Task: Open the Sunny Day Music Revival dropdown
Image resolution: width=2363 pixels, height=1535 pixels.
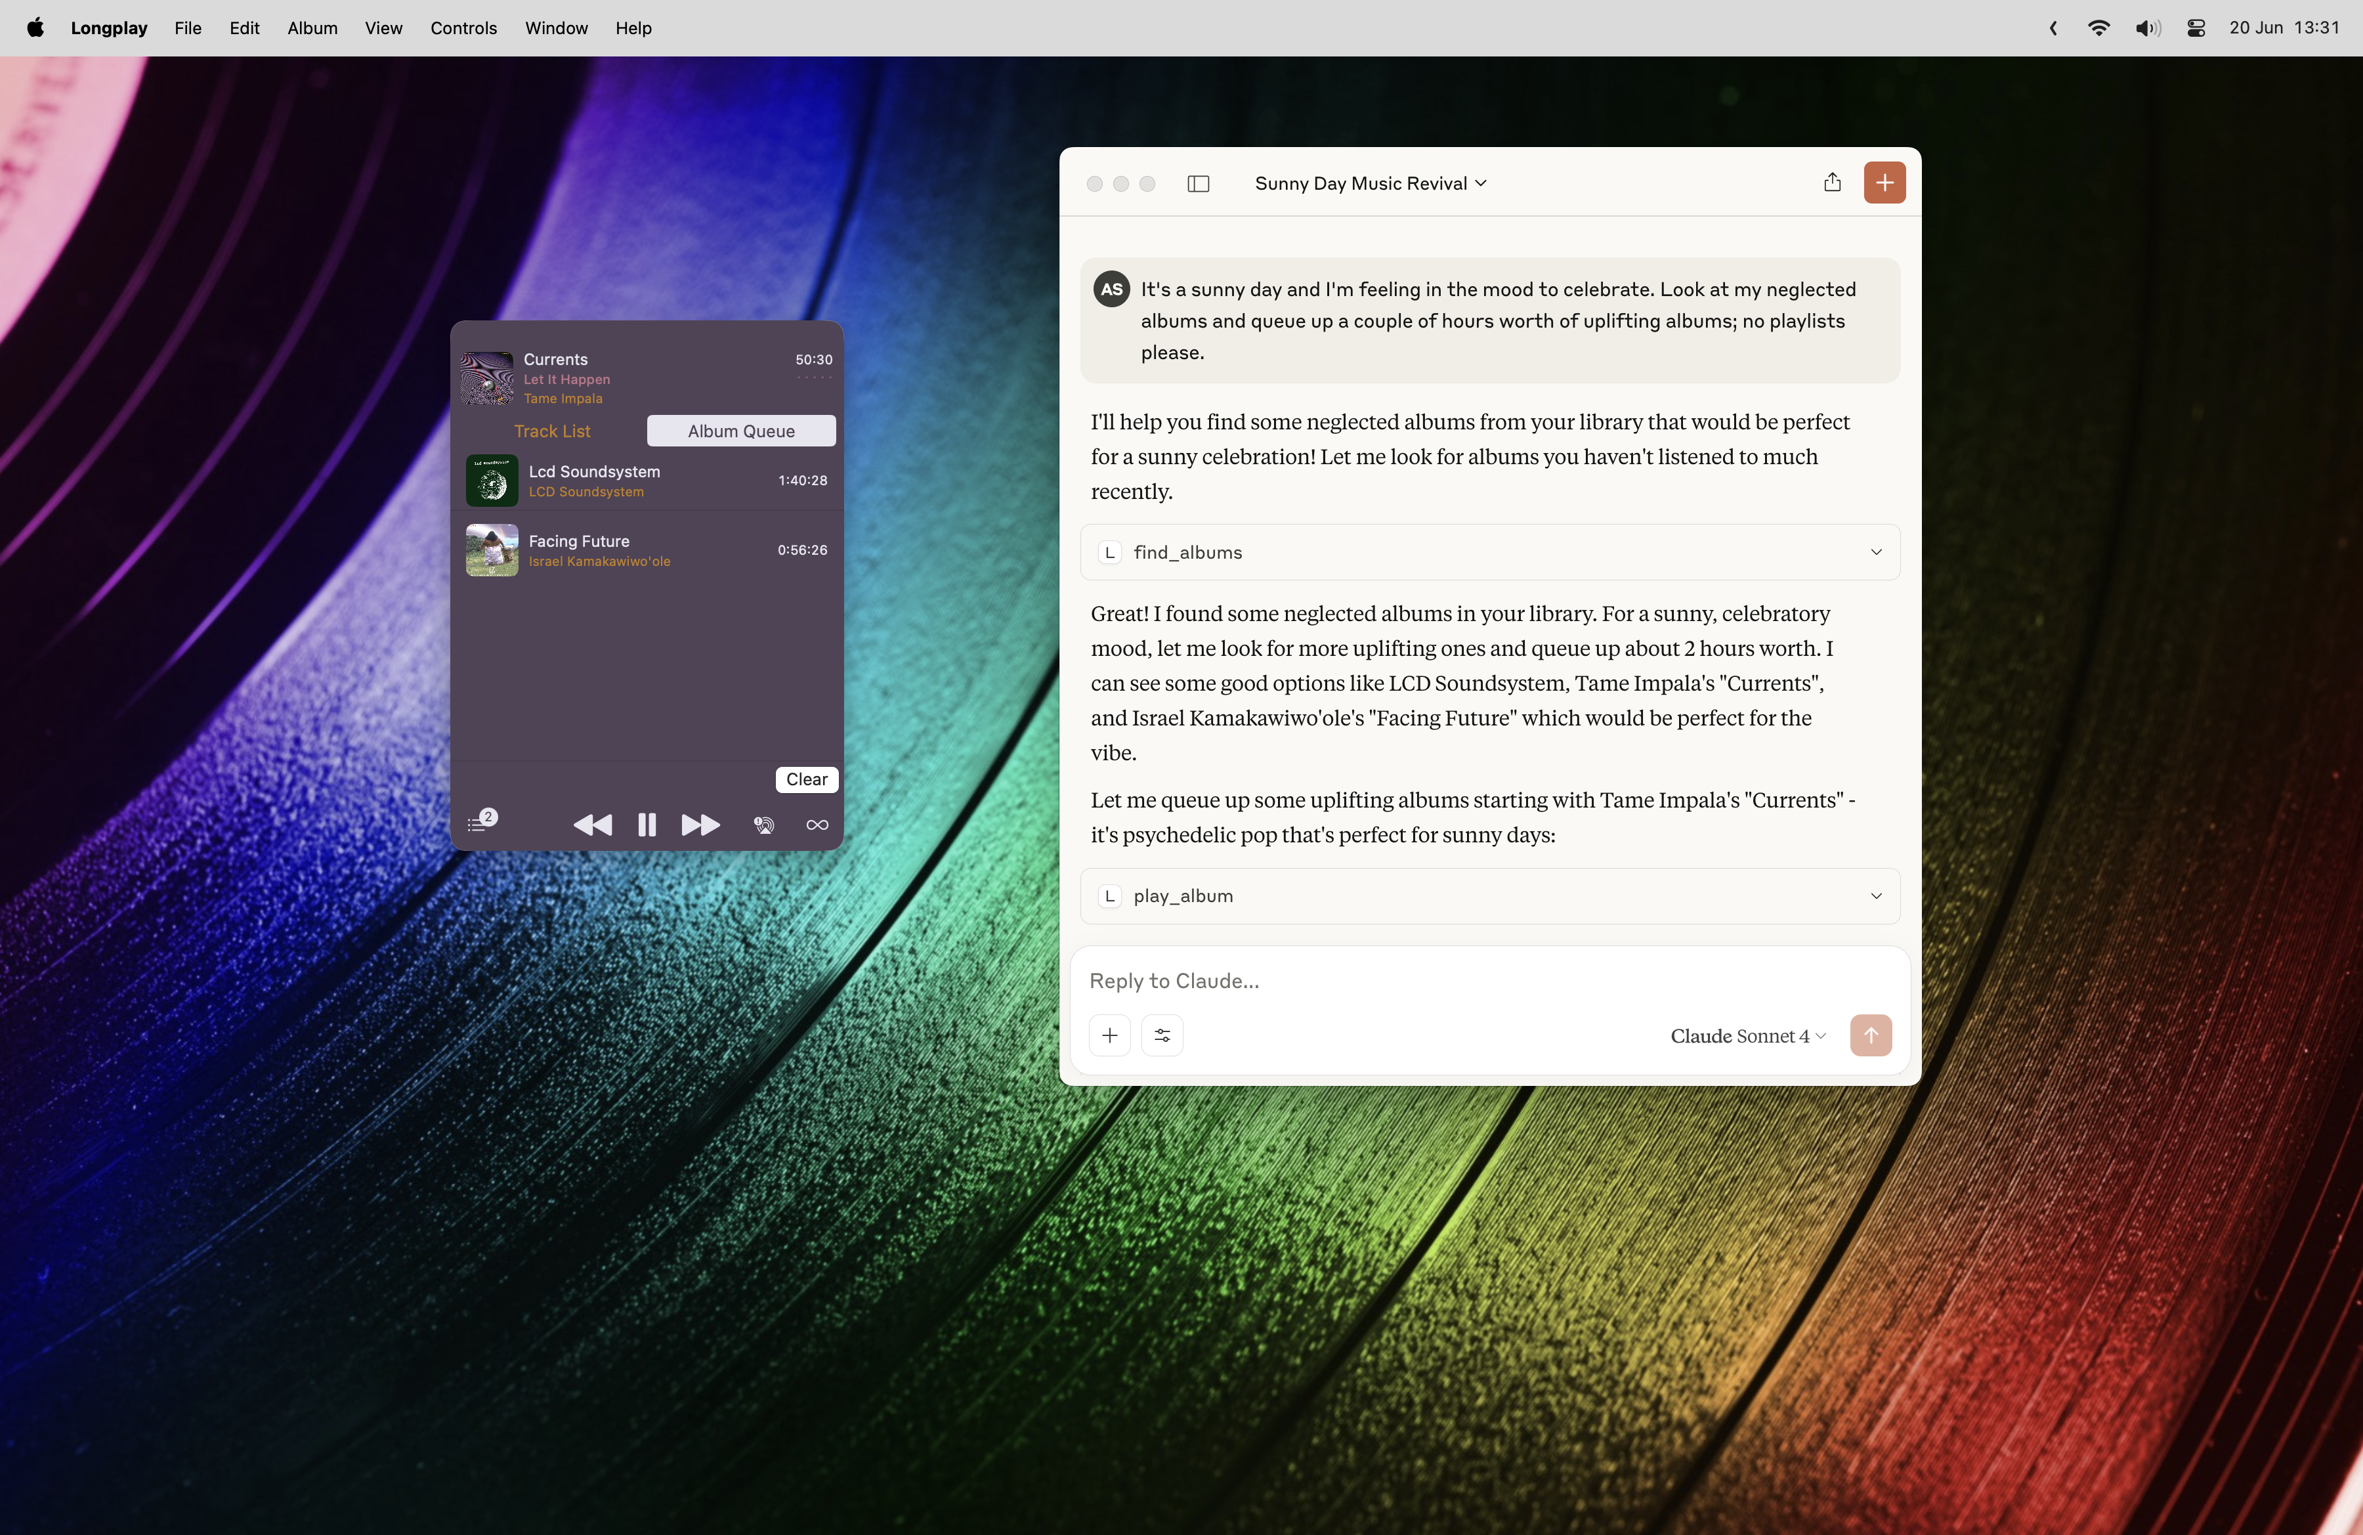Action: [x=1370, y=184]
